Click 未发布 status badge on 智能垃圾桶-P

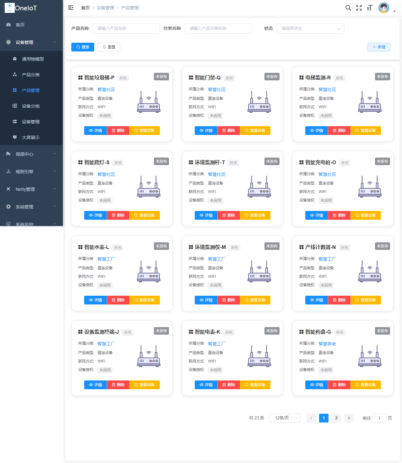coord(161,77)
